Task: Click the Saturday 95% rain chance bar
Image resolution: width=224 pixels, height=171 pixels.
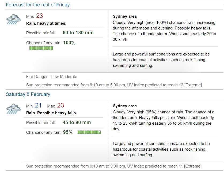Action: [89, 132]
